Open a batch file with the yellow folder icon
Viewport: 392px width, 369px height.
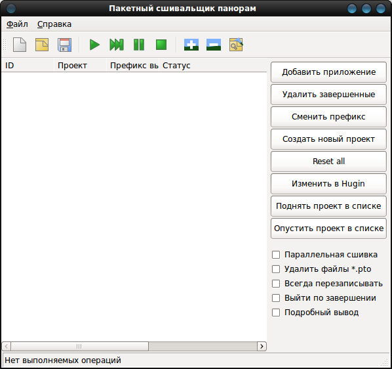coord(42,45)
